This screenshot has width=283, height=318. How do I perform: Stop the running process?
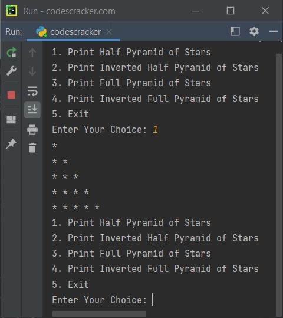coord(11,95)
